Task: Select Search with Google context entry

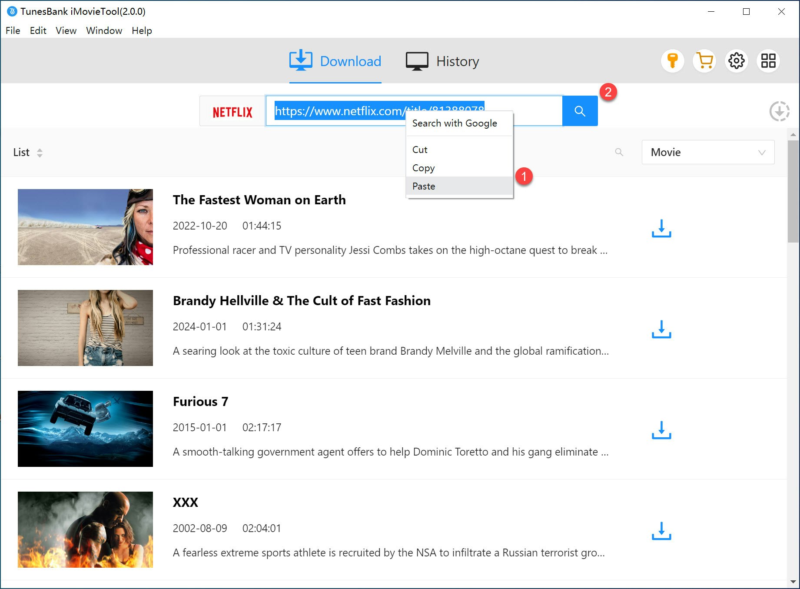Action: coord(459,123)
